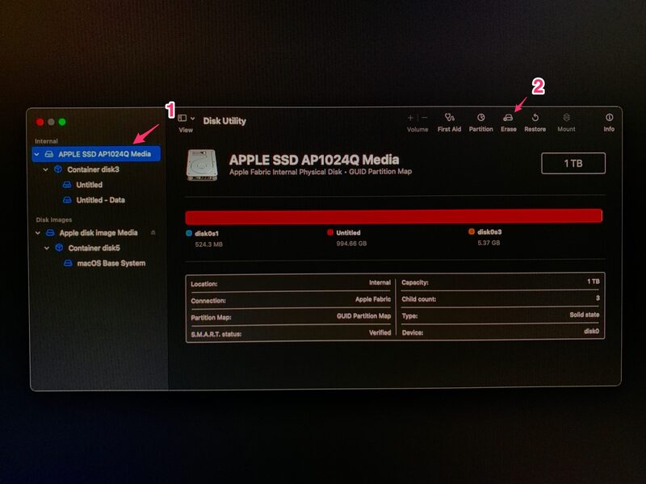Click the Erase toolbar icon
This screenshot has width=646, height=484.
click(x=508, y=118)
